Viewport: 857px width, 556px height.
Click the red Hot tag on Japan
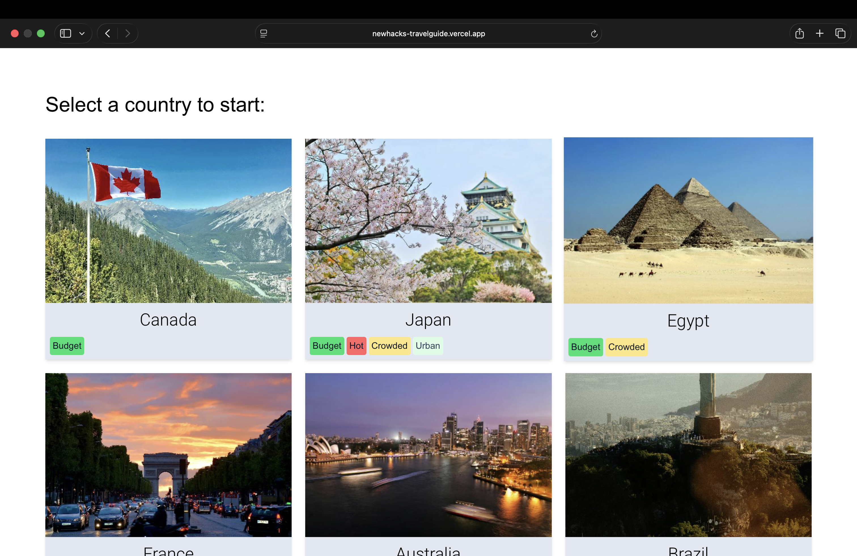tap(356, 346)
